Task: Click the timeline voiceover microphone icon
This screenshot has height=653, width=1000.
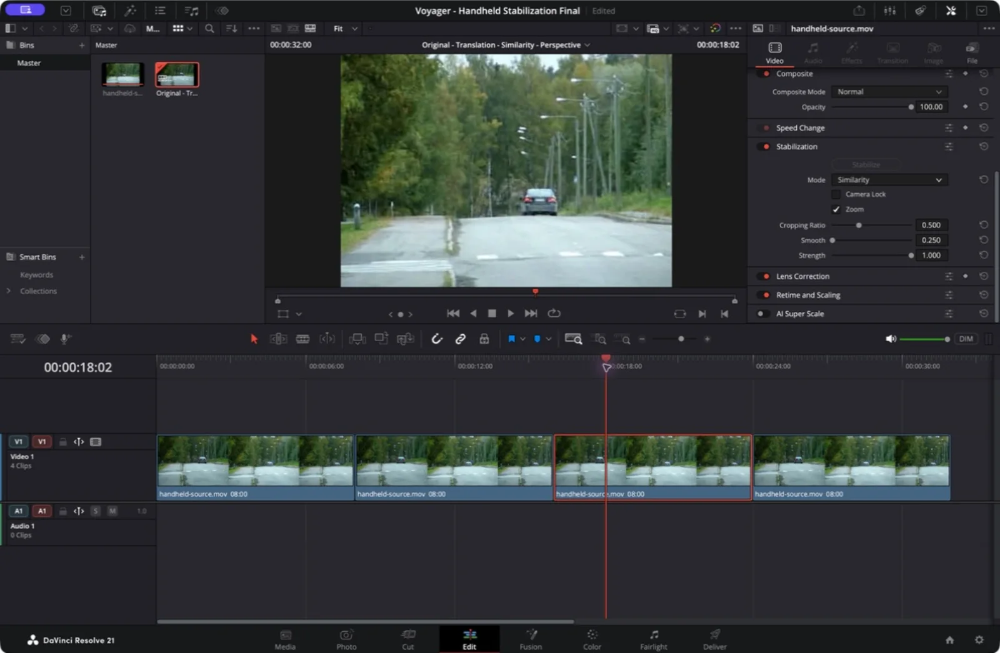Action: click(64, 339)
